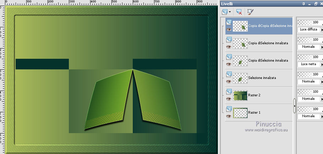
Task: Select the Luce netta layer by its name
Action: 268,61
